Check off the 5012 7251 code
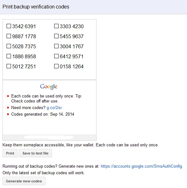 (x=9, y=66)
